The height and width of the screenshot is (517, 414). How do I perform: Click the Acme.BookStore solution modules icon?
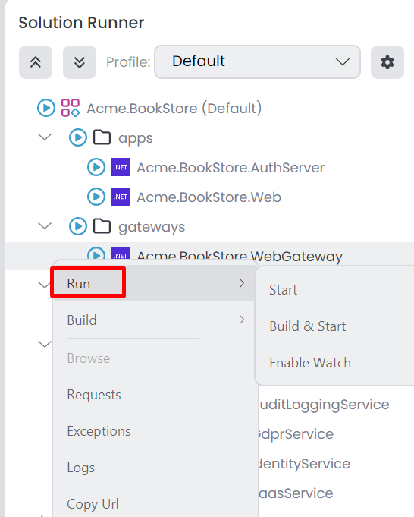71,108
